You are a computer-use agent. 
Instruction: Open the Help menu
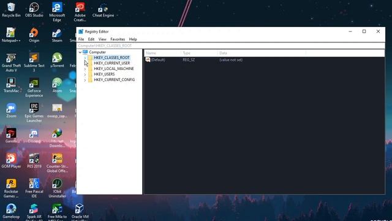pyautogui.click(x=133, y=39)
